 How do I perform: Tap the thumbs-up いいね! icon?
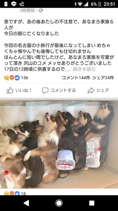pyautogui.click(x=10, y=90)
